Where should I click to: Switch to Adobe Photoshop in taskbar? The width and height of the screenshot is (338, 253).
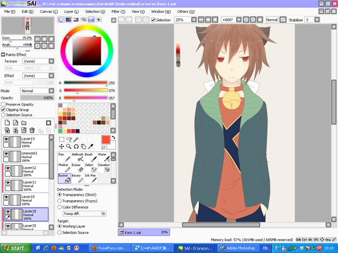(x=238, y=248)
